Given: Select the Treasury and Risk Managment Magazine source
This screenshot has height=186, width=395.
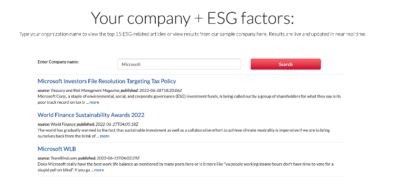Looking at the screenshot, I should [x=85, y=90].
